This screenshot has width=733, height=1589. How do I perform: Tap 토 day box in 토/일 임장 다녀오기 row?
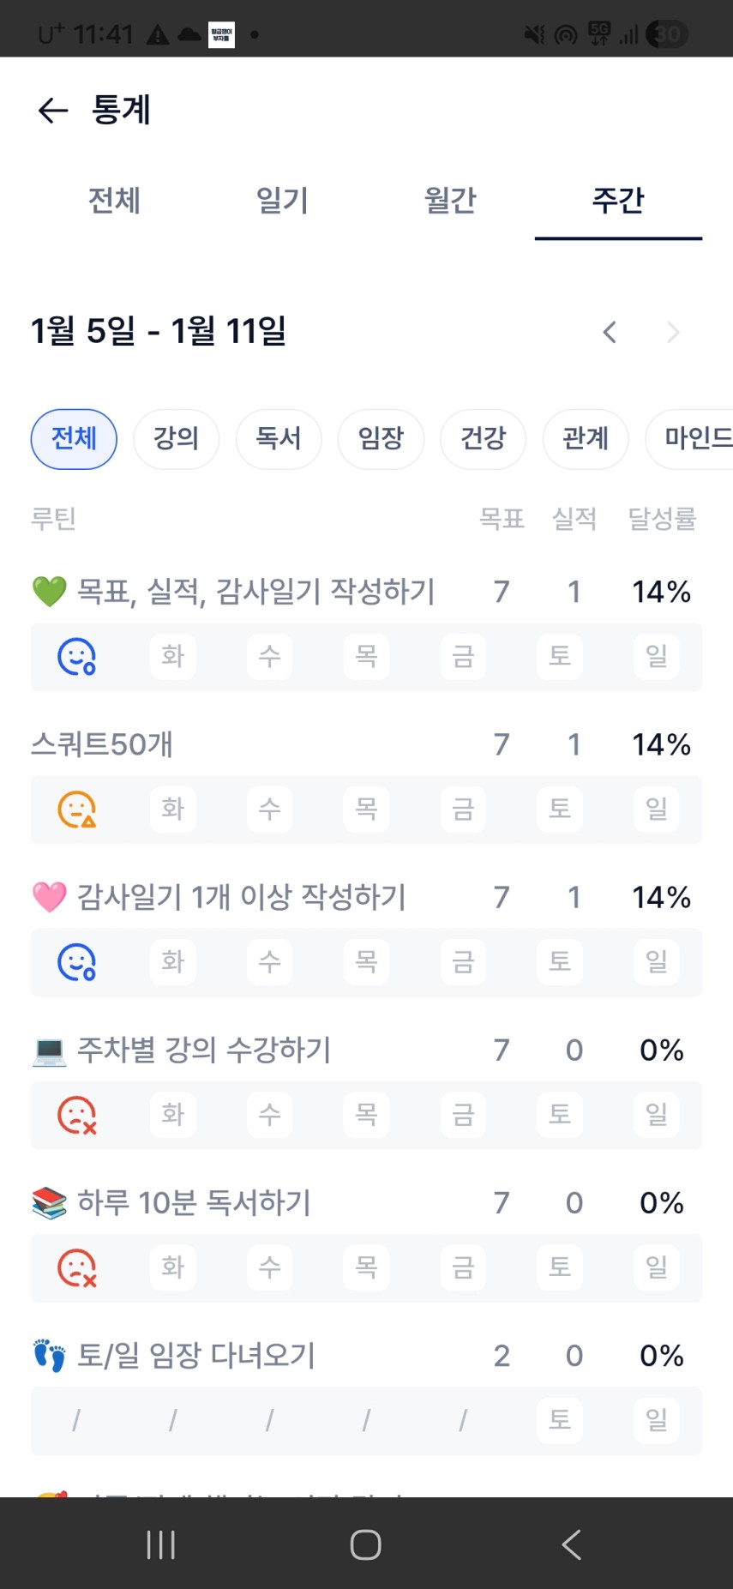pos(560,1420)
